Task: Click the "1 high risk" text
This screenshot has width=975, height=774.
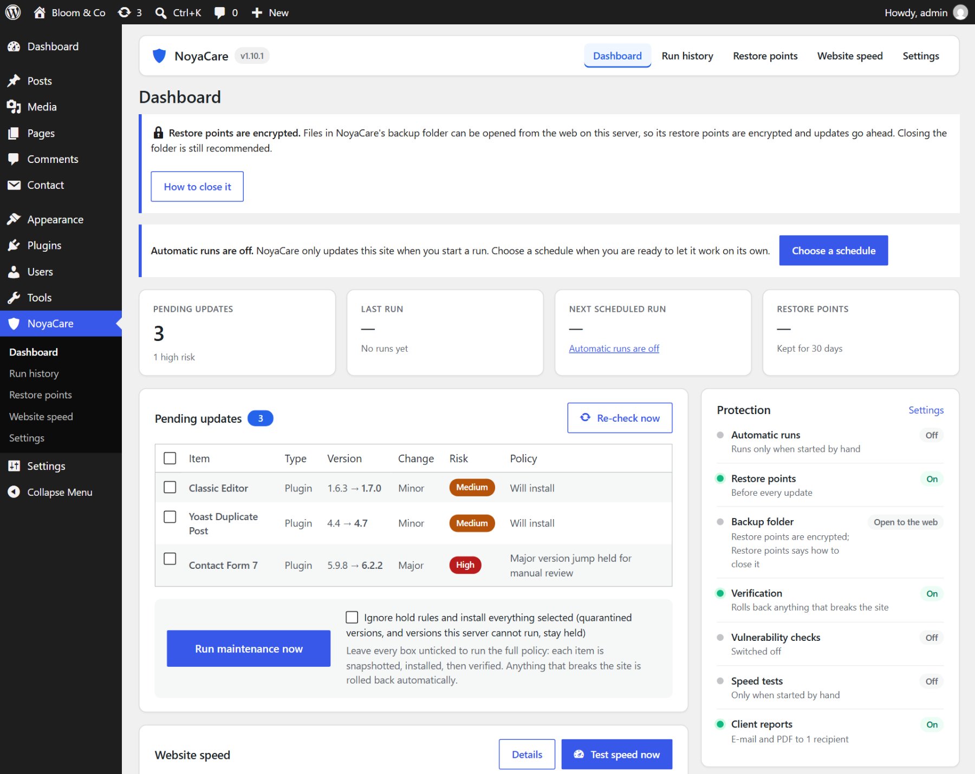Action: [x=174, y=357]
